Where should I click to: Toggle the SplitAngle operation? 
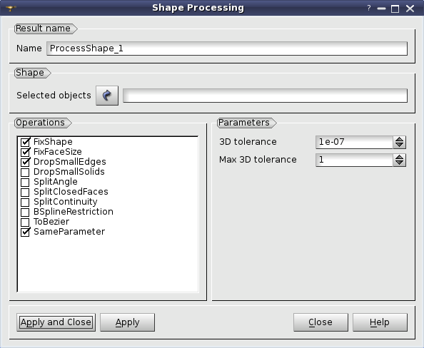pos(25,182)
